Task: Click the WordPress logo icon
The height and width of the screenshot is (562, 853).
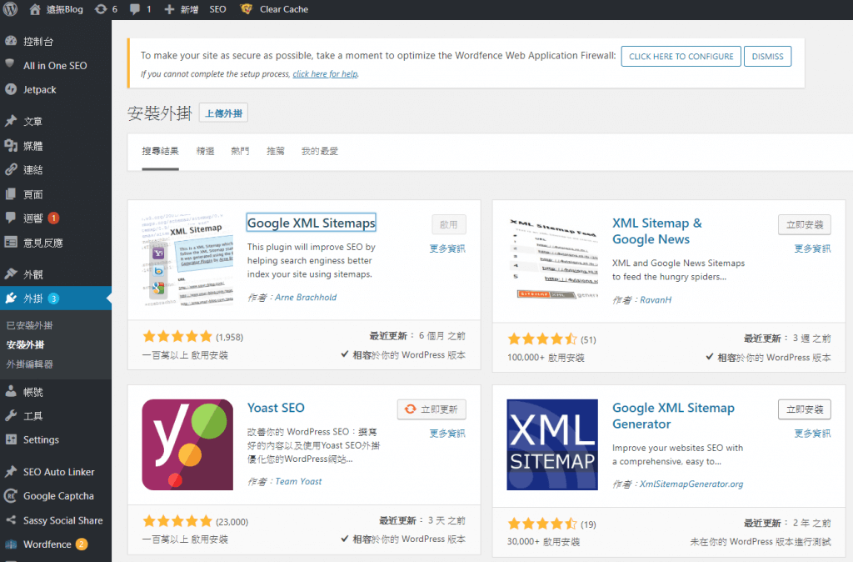Action: (10, 9)
